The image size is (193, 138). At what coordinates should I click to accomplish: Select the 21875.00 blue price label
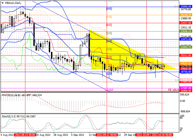pyautogui.click(x=186, y=39)
